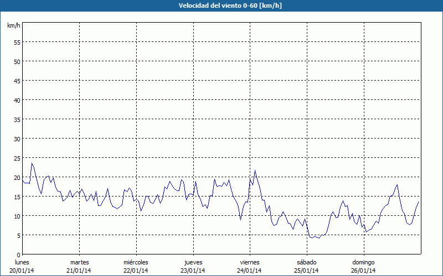Select the 24/01/14 date label
The image size is (443, 276).
(x=249, y=270)
